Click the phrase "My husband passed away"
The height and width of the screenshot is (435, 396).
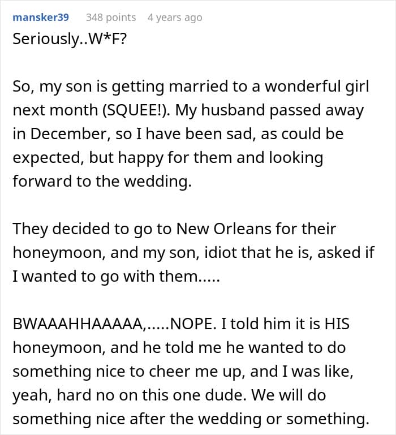tap(270, 110)
